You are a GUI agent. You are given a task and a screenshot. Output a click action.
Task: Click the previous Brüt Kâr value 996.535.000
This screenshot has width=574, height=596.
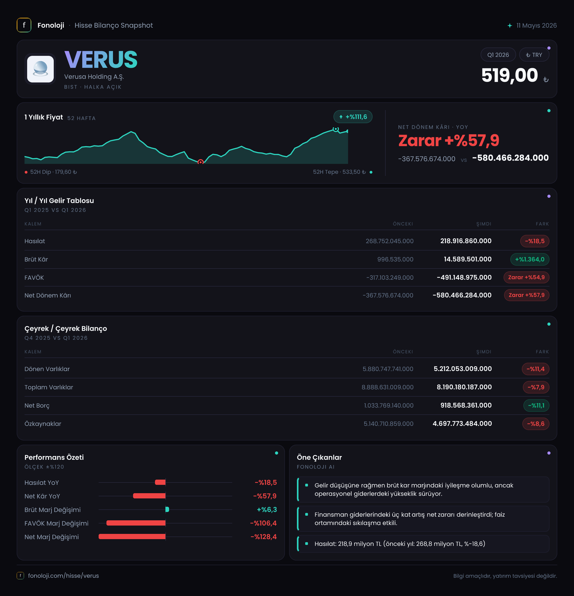[395, 259]
